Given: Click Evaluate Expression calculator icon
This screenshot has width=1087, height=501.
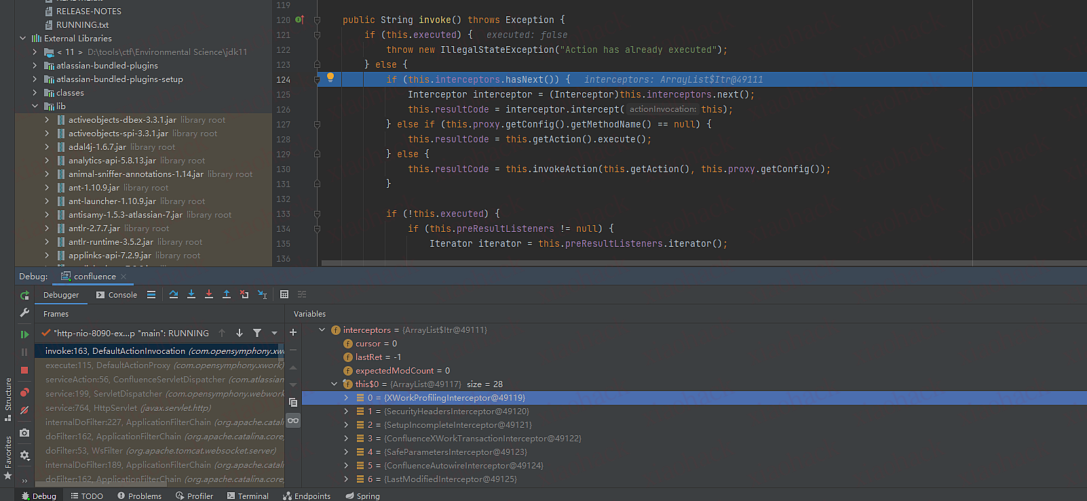Looking at the screenshot, I should click(284, 294).
